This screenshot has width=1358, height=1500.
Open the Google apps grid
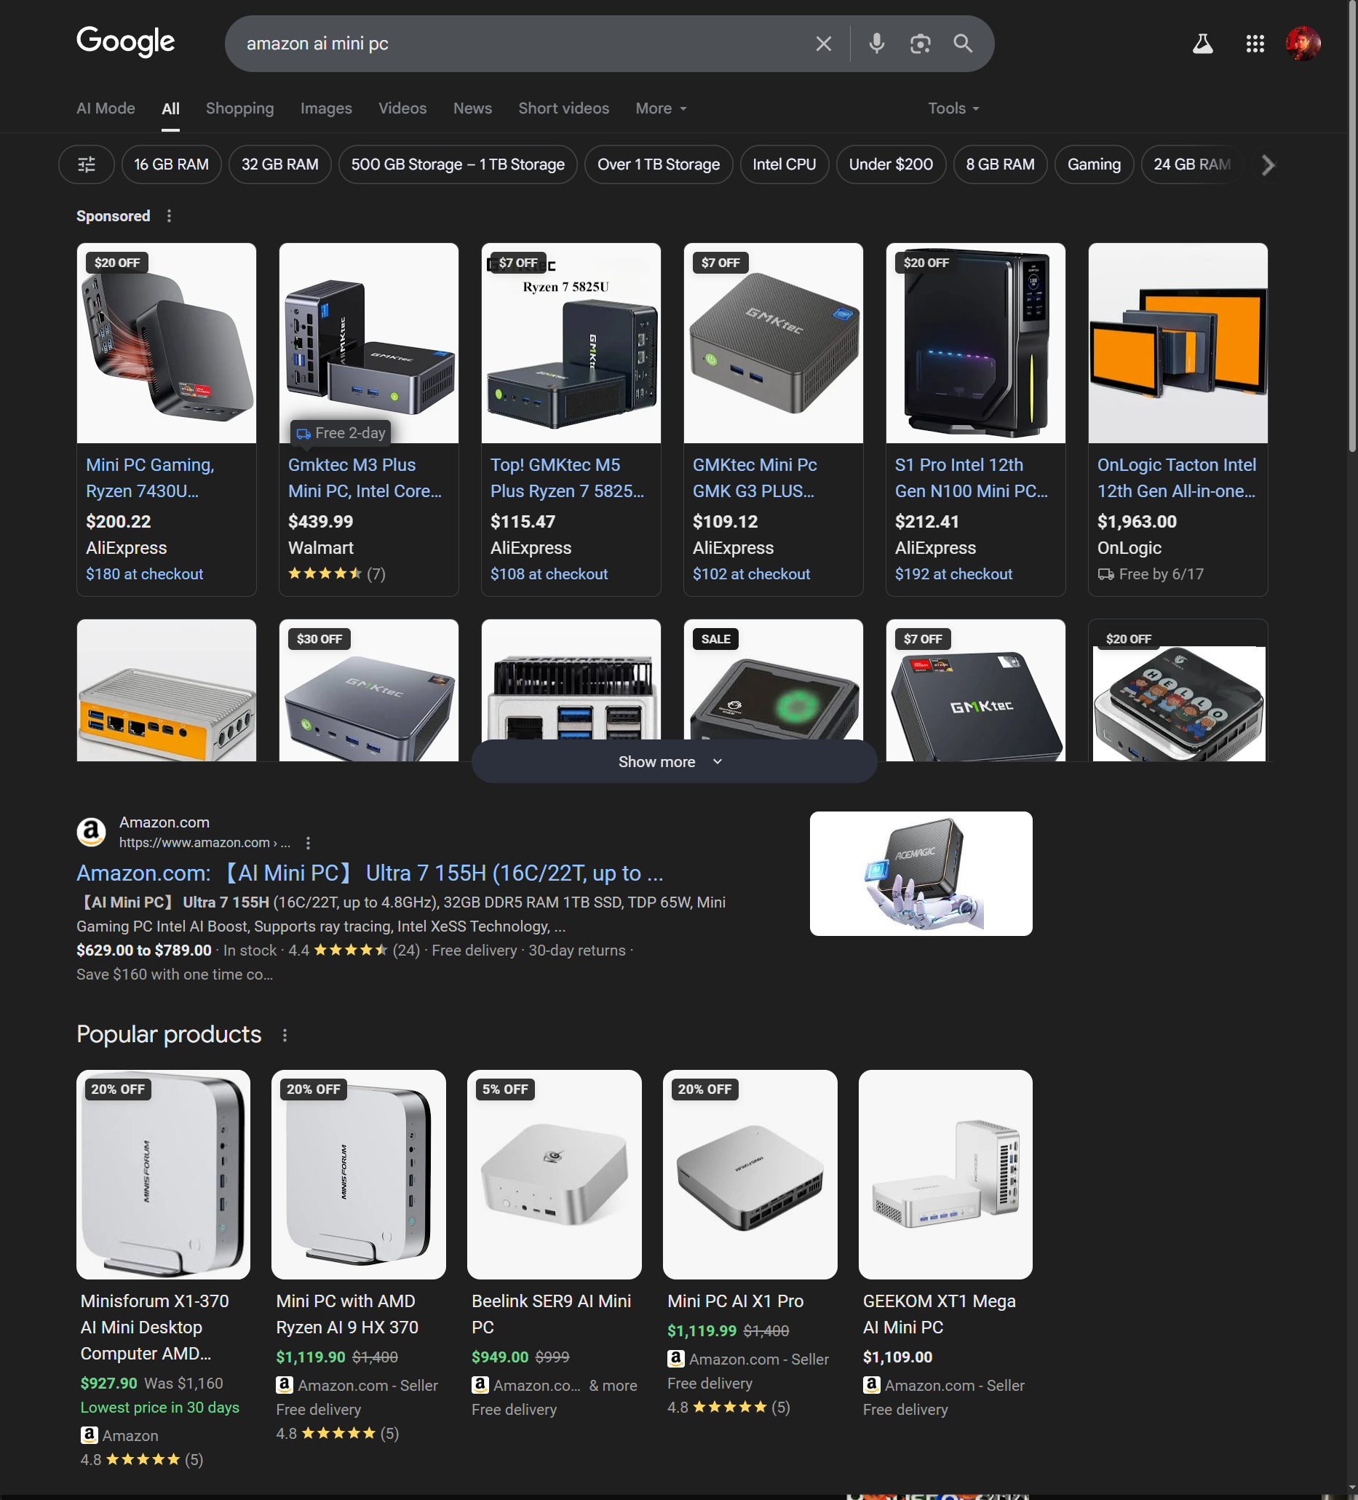click(1255, 44)
